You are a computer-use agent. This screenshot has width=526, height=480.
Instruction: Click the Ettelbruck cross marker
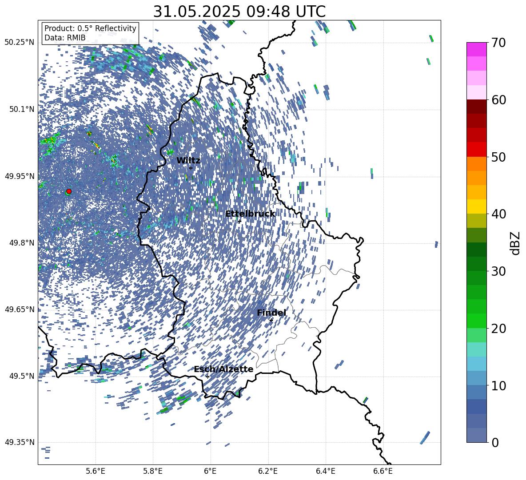(239, 221)
